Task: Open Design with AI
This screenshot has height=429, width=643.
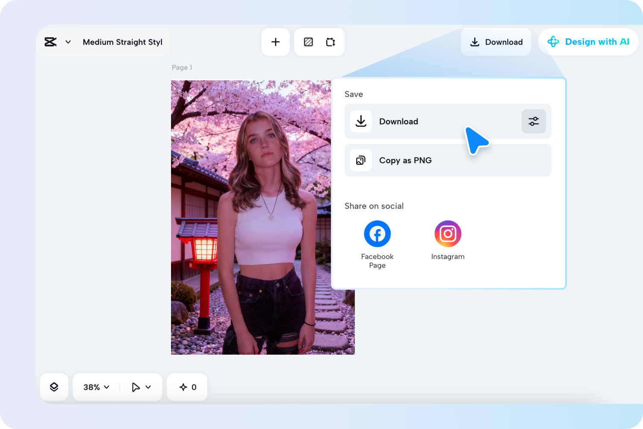Action: (x=588, y=42)
